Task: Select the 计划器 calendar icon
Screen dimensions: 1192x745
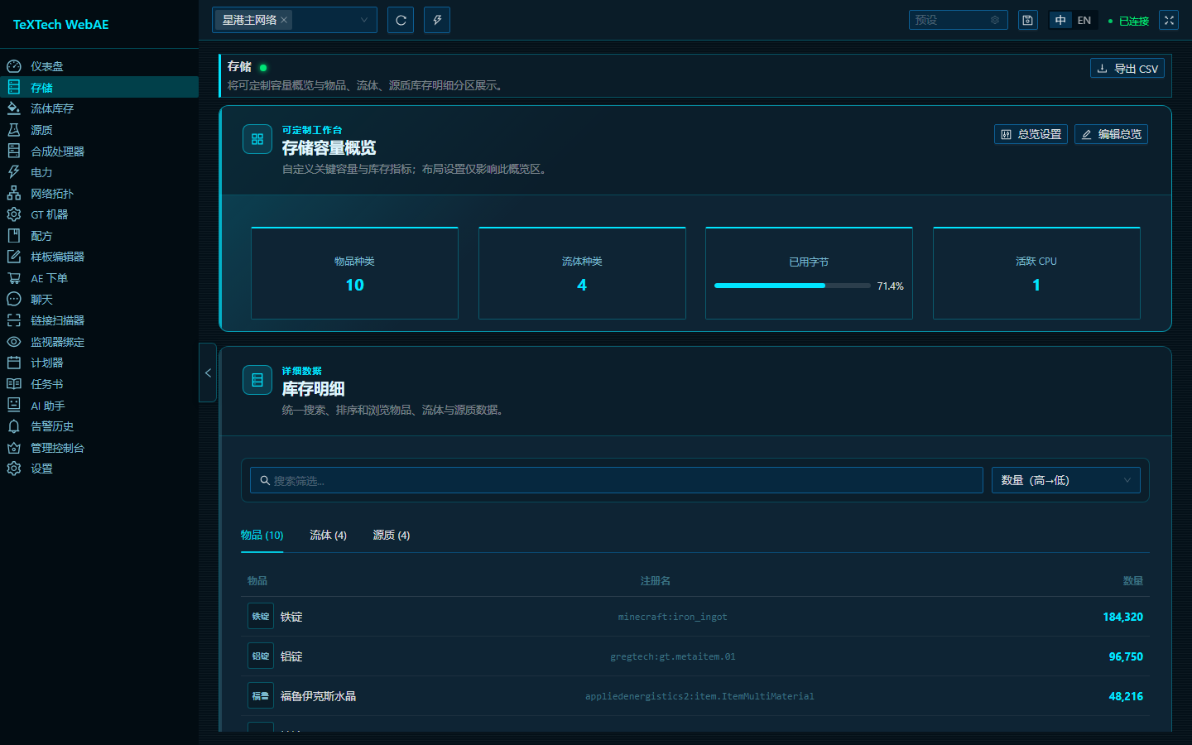Action: (x=14, y=363)
